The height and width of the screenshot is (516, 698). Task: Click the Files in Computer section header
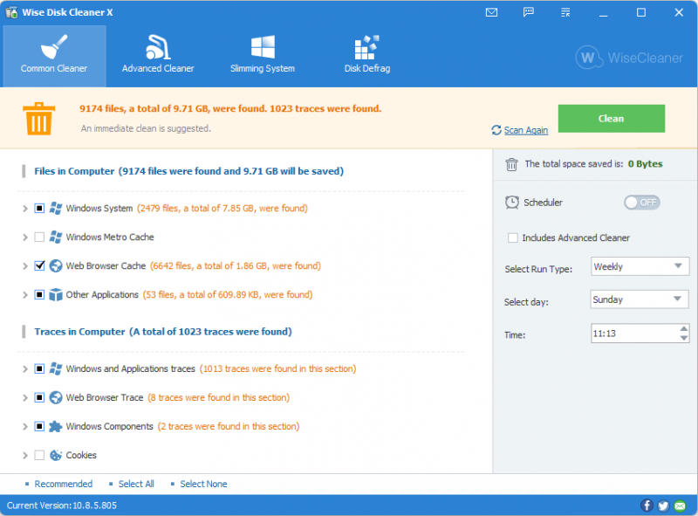(x=188, y=171)
